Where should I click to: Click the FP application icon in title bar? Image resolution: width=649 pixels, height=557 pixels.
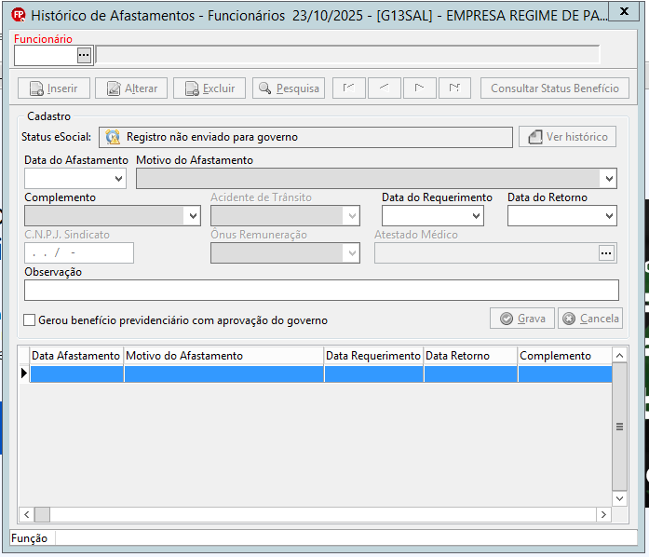19,15
